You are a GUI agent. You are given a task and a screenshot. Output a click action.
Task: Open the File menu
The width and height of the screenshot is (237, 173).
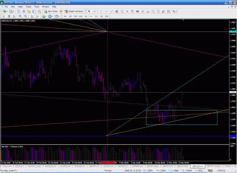pyautogui.click(x=6, y=7)
